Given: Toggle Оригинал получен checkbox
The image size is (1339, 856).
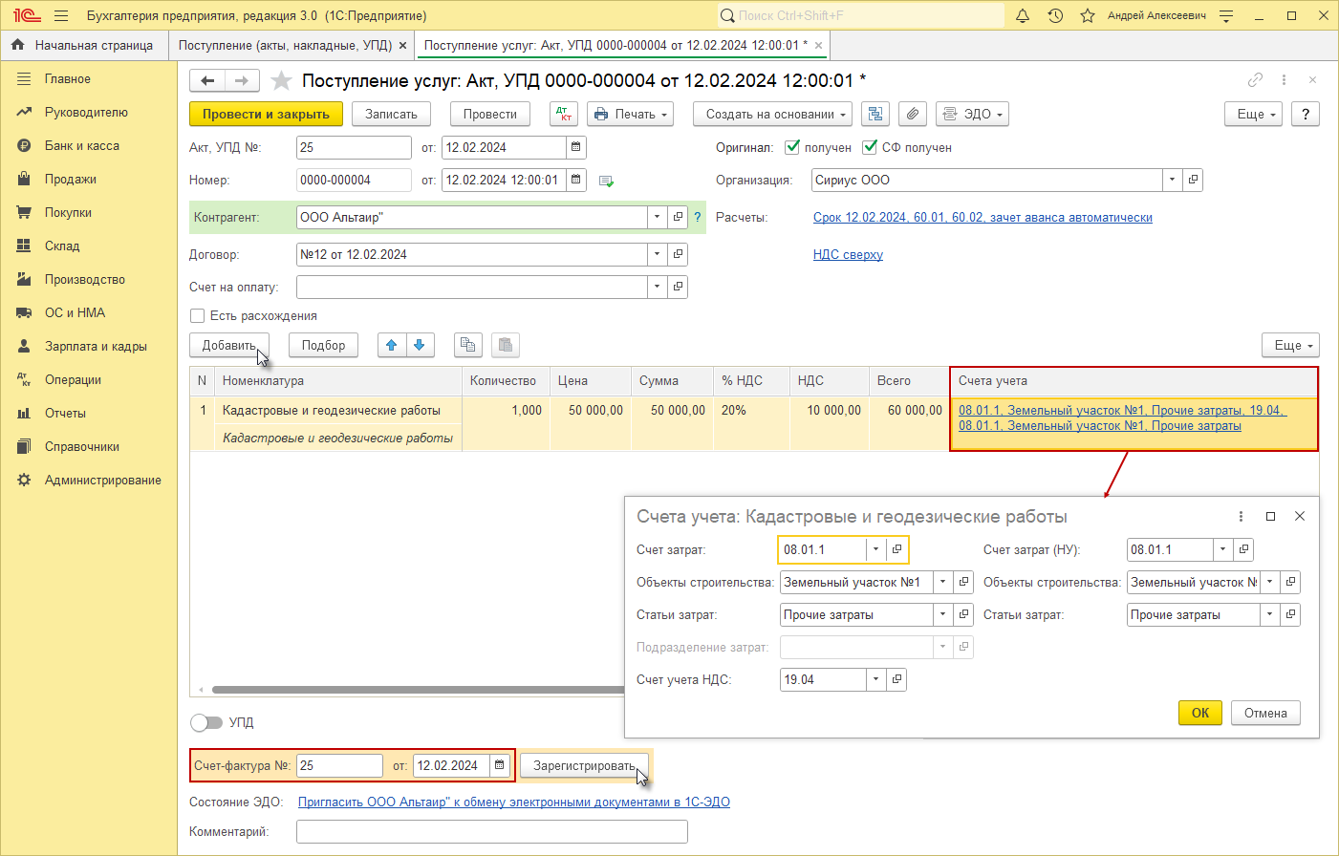Looking at the screenshot, I should (792, 147).
